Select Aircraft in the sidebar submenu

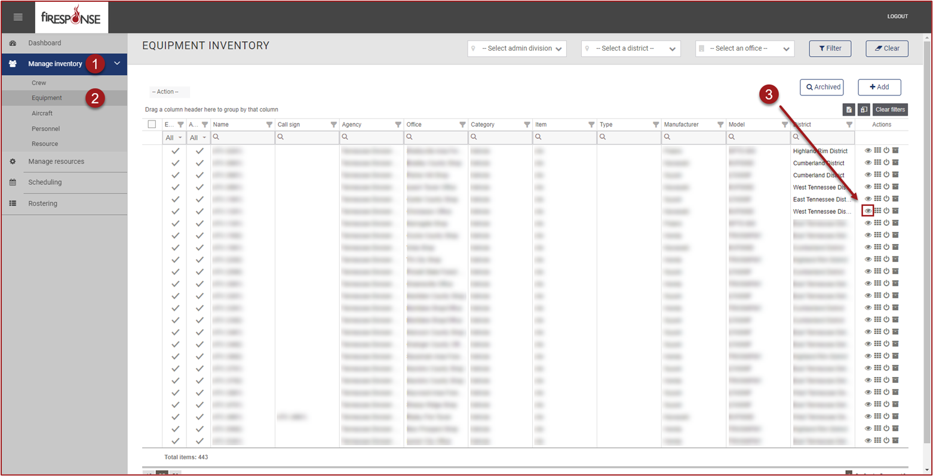click(x=42, y=113)
